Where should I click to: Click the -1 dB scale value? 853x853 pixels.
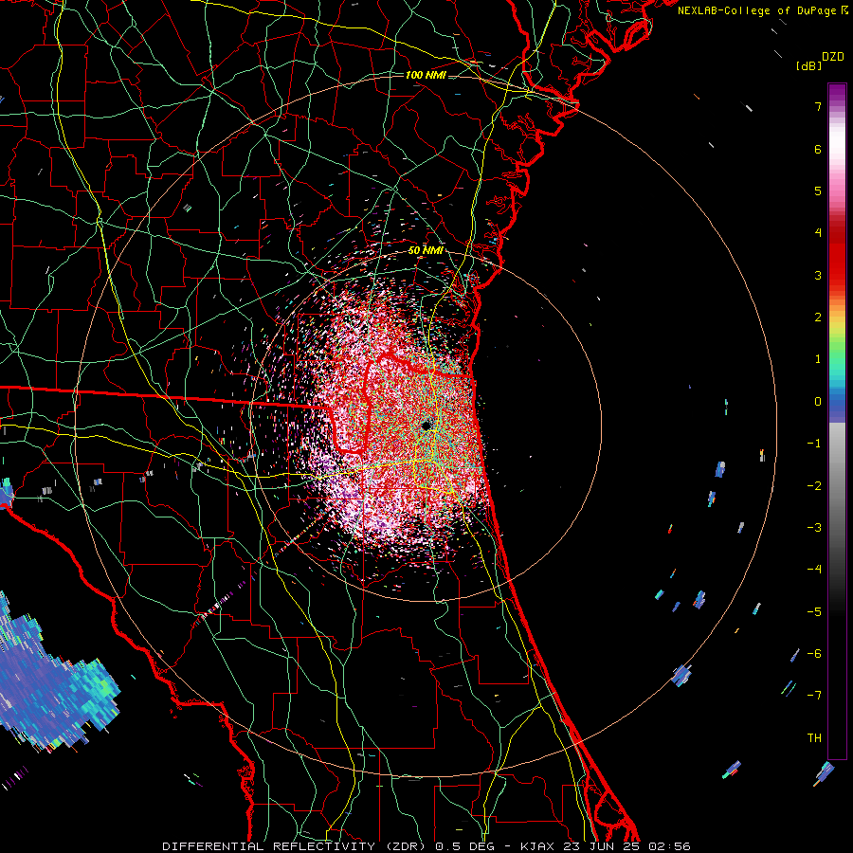[x=814, y=444]
